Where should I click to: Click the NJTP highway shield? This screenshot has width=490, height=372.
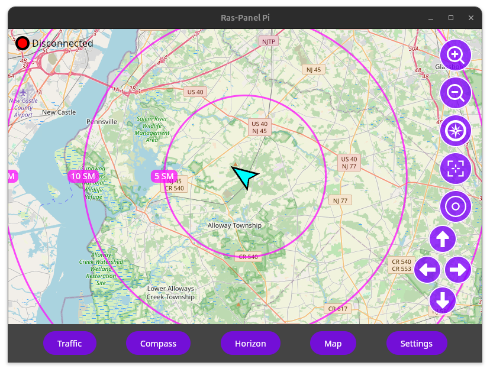(x=269, y=41)
